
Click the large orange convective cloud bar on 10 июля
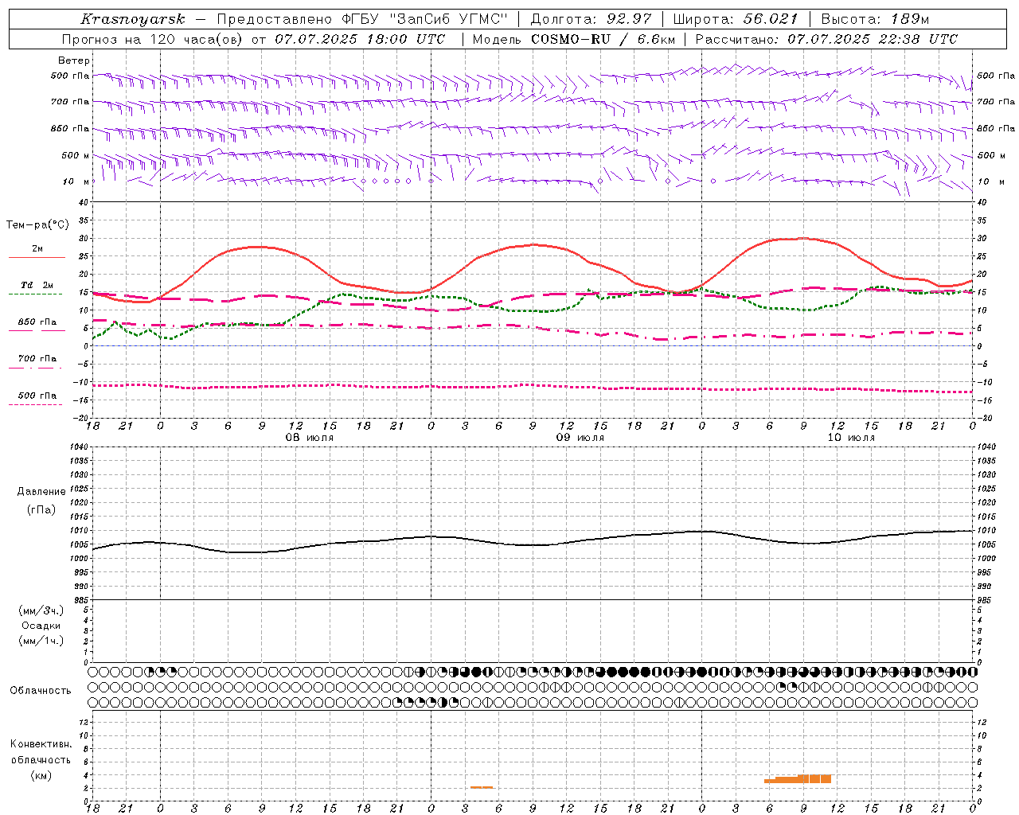click(x=798, y=779)
